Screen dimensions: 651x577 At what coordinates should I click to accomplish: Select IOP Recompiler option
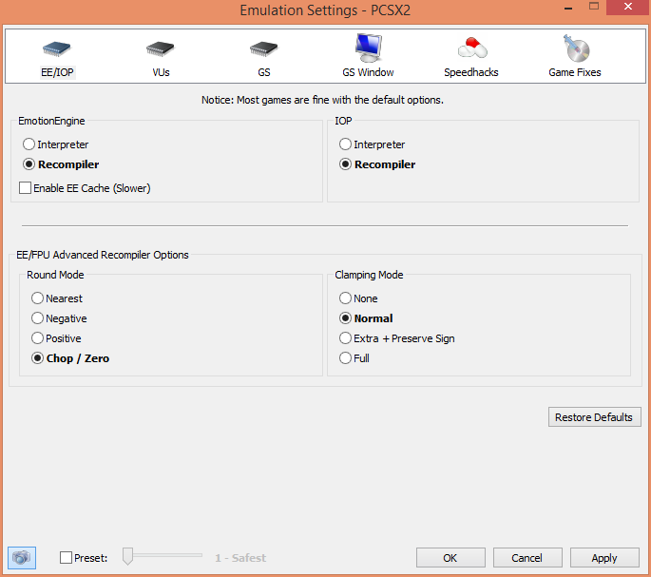click(377, 164)
